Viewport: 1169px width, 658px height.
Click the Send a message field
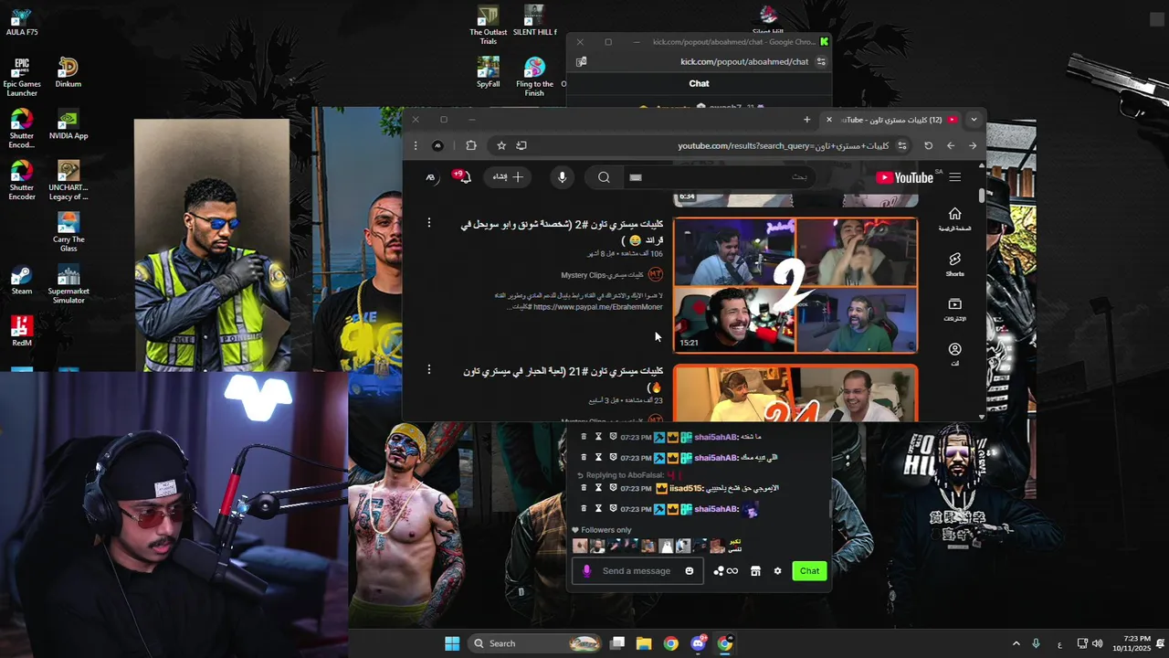pos(637,571)
